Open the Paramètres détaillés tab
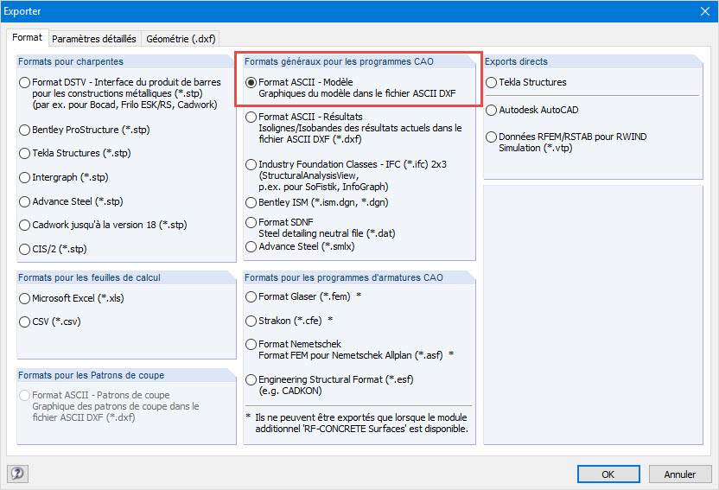719x490 pixels. coord(94,39)
